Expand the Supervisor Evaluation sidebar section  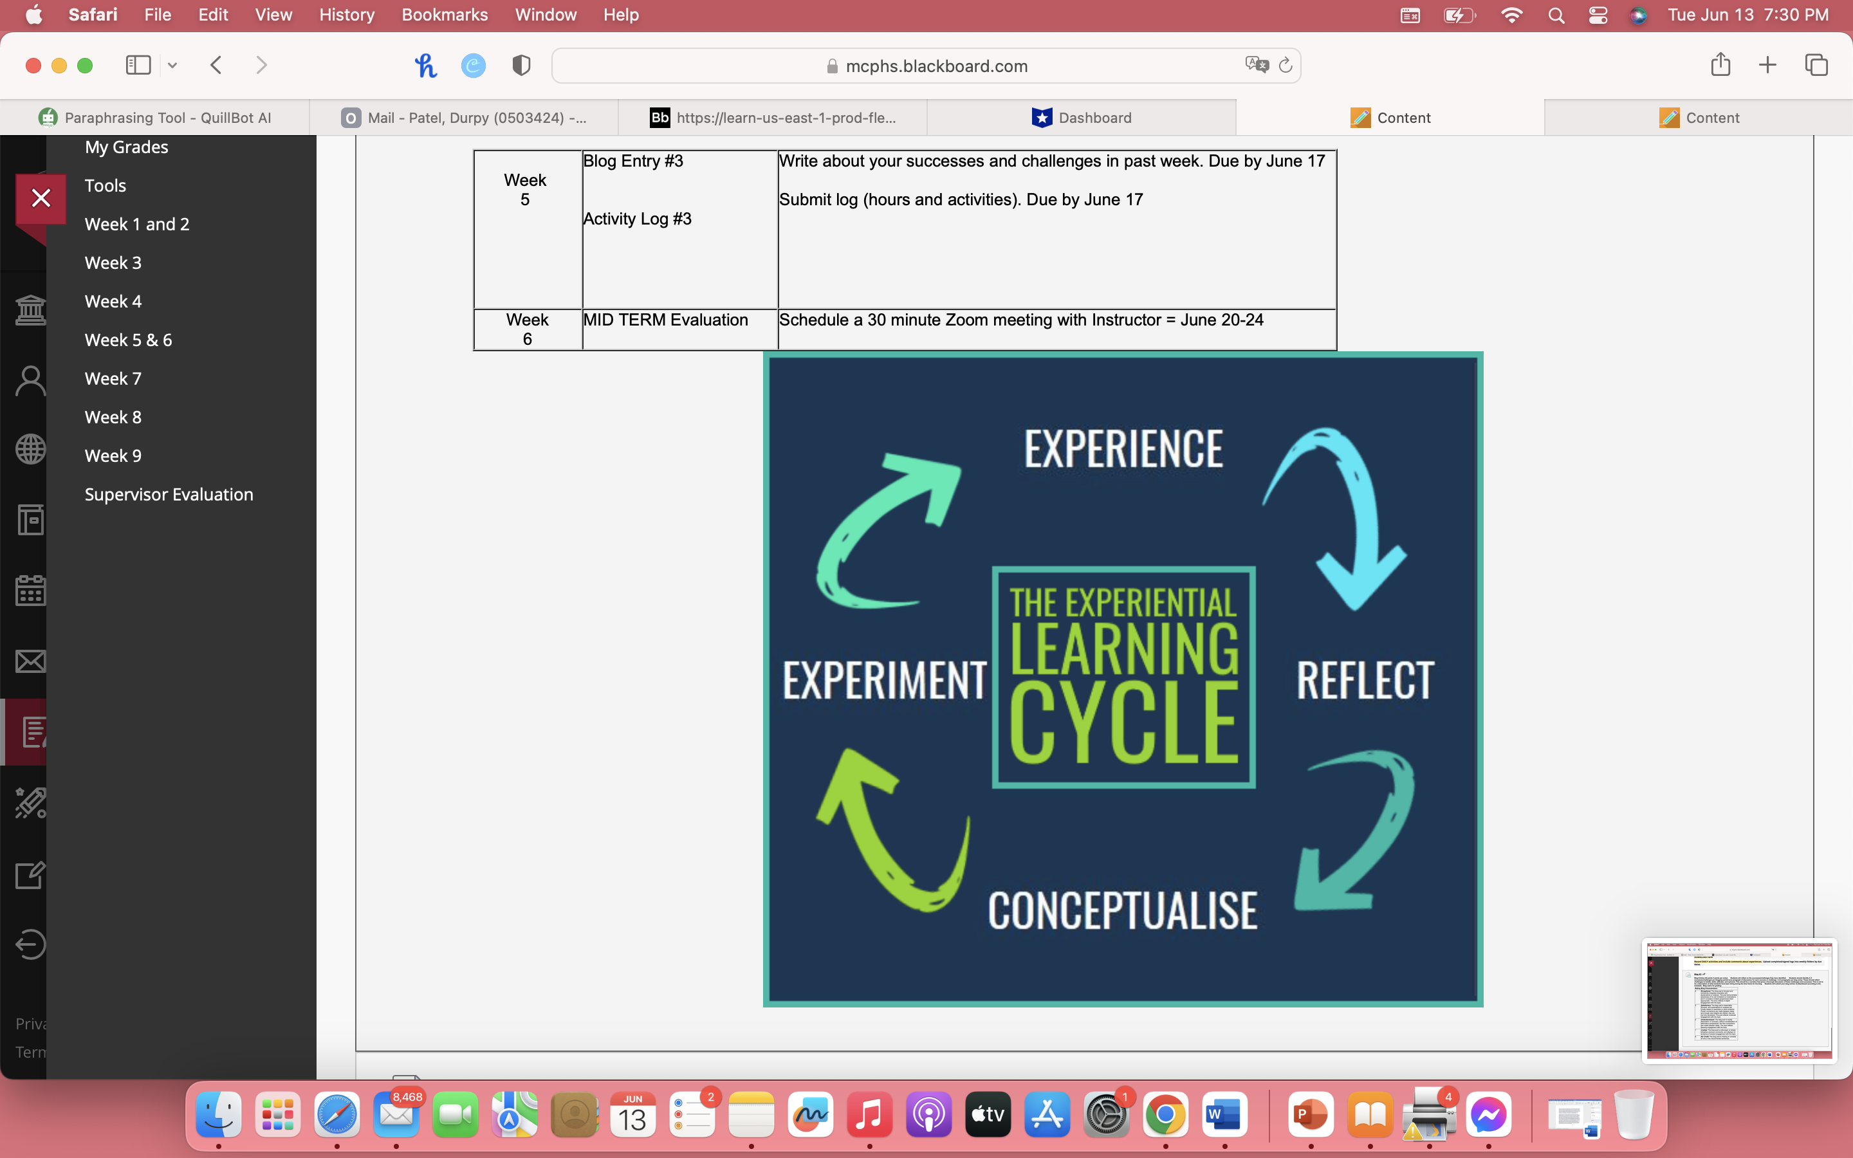pyautogui.click(x=168, y=492)
